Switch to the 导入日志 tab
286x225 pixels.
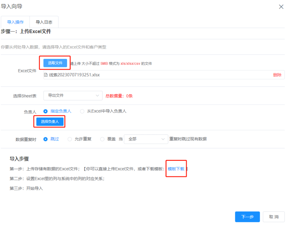(44, 22)
